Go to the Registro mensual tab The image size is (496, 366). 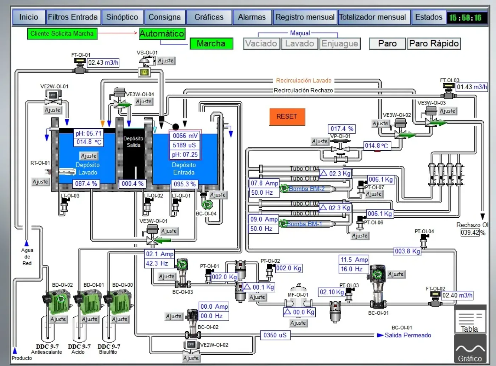pos(305,17)
